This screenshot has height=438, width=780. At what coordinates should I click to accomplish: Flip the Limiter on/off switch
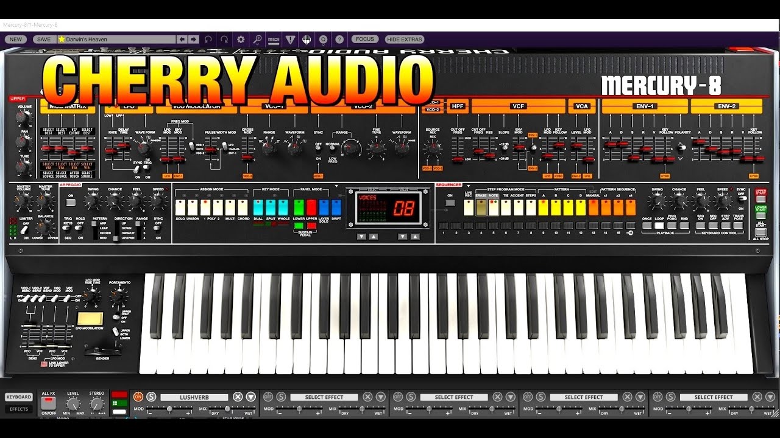[25, 229]
